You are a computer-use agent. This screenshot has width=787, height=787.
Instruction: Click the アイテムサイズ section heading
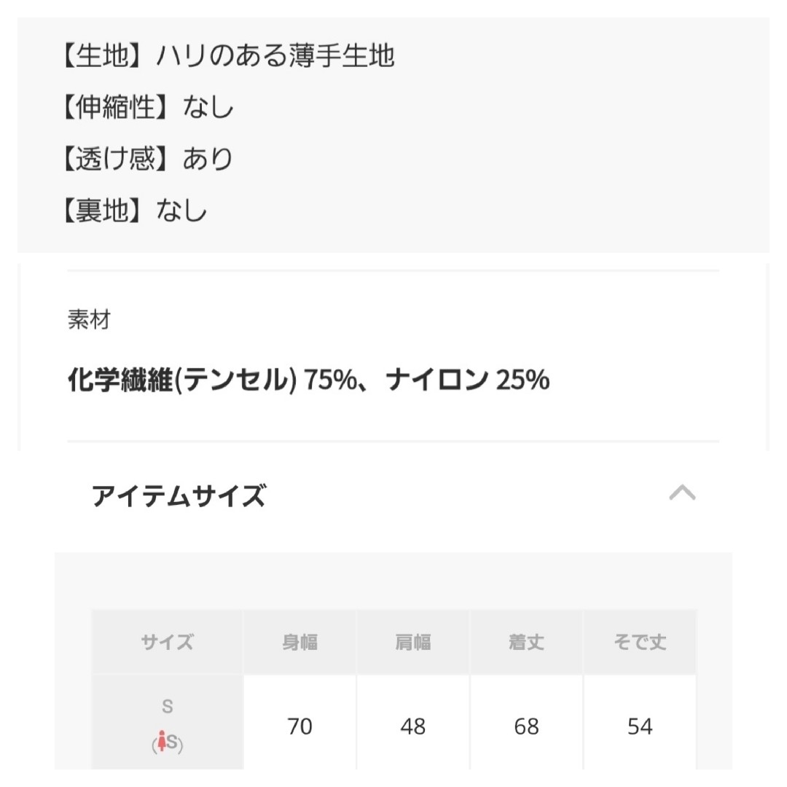point(179,496)
